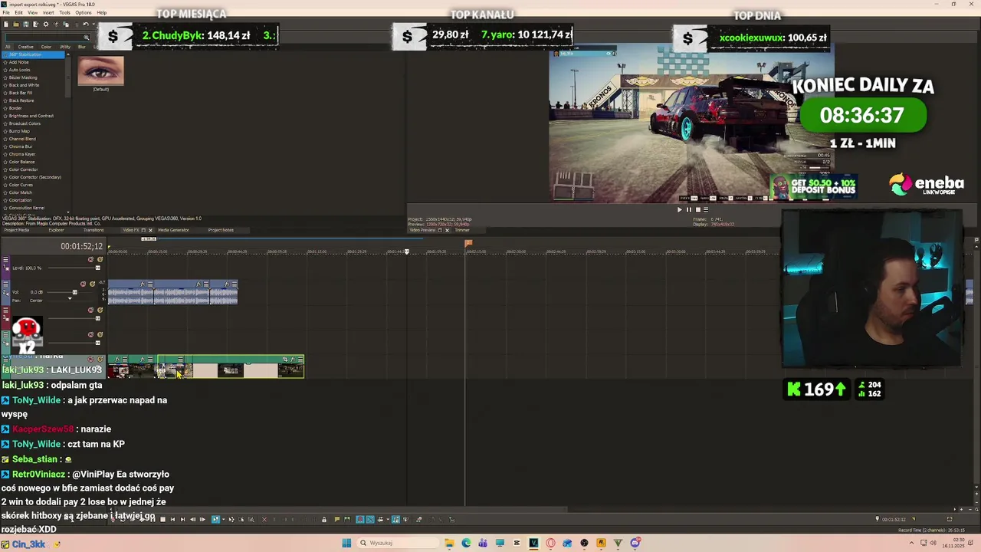Select the Creative filter category
This screenshot has width=981, height=552.
(25, 47)
